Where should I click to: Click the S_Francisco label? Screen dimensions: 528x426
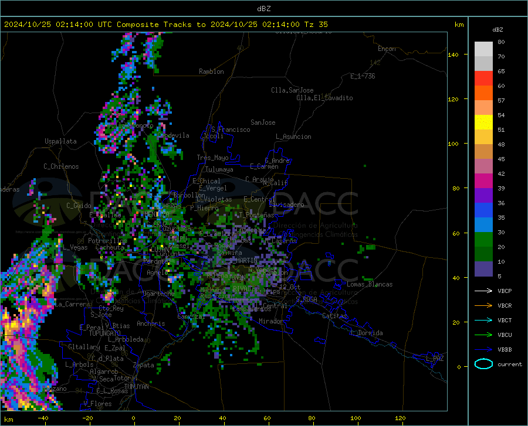pyautogui.click(x=231, y=129)
